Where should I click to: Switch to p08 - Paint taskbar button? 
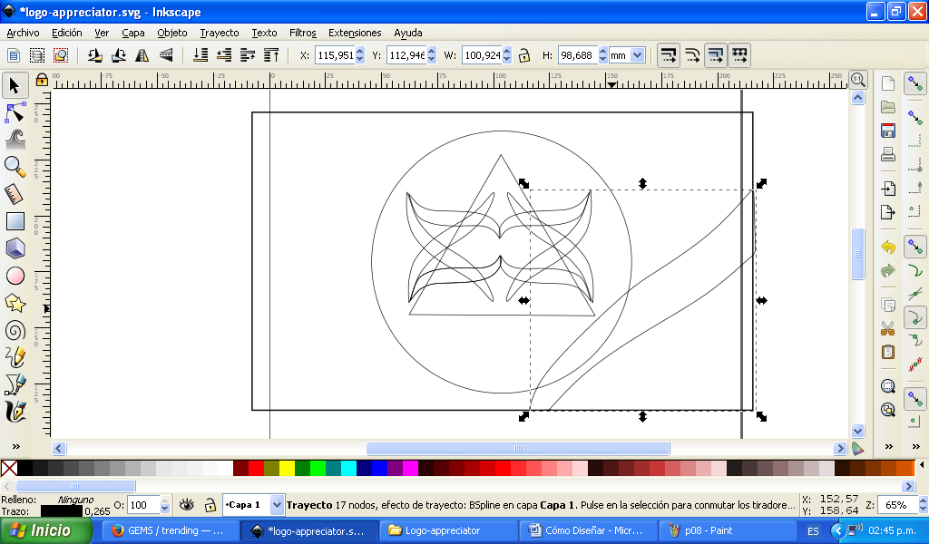tap(726, 530)
